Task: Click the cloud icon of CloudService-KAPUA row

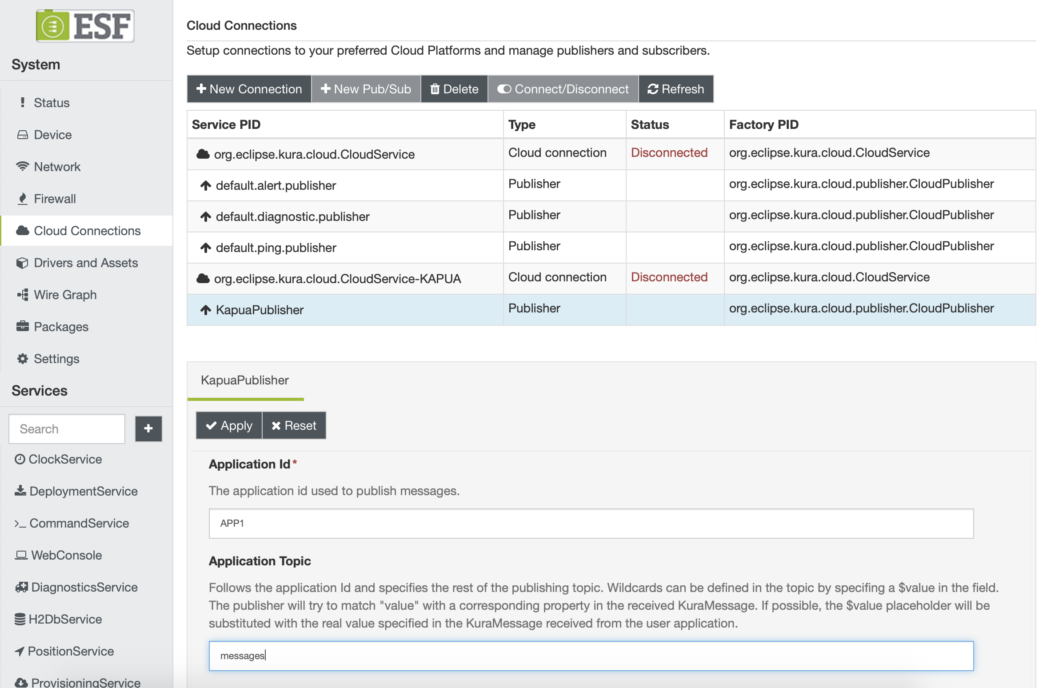Action: click(203, 279)
